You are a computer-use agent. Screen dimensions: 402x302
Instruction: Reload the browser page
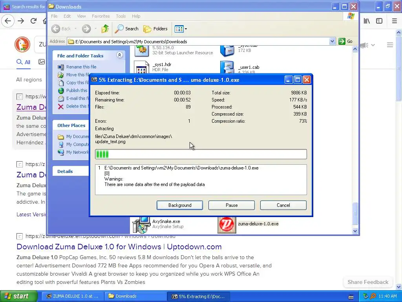tap(34, 21)
